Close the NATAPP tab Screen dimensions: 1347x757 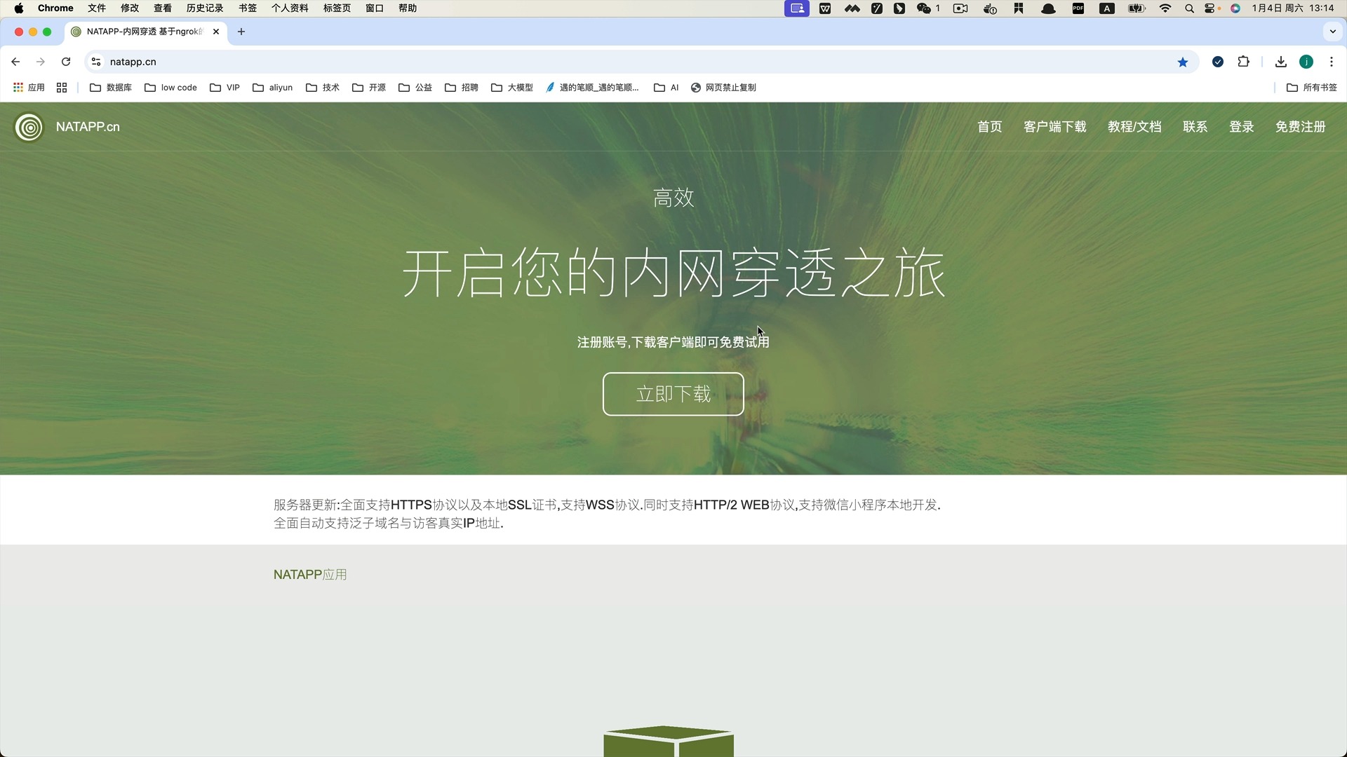point(216,32)
